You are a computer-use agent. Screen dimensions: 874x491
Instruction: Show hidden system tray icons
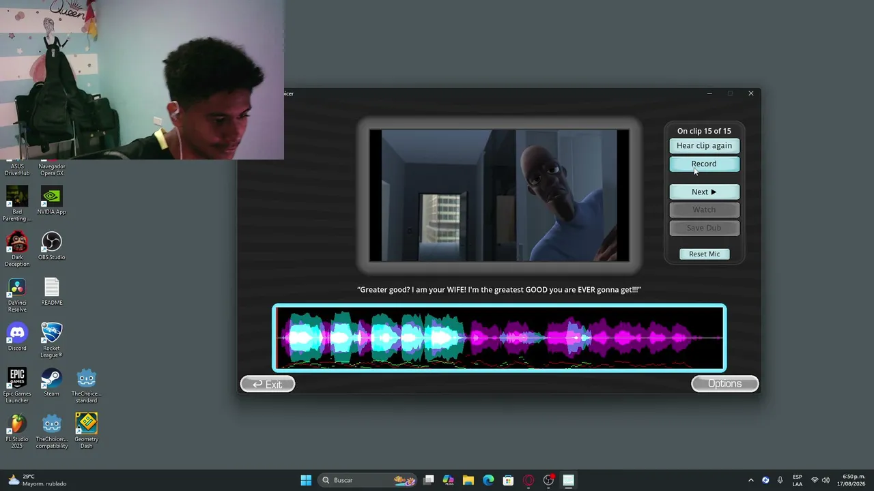pyautogui.click(x=751, y=480)
